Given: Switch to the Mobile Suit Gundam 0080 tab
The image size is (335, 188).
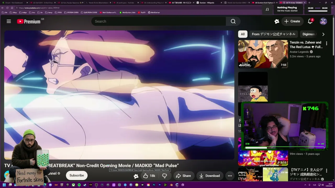Looking at the screenshot, I should (x=237, y=3).
